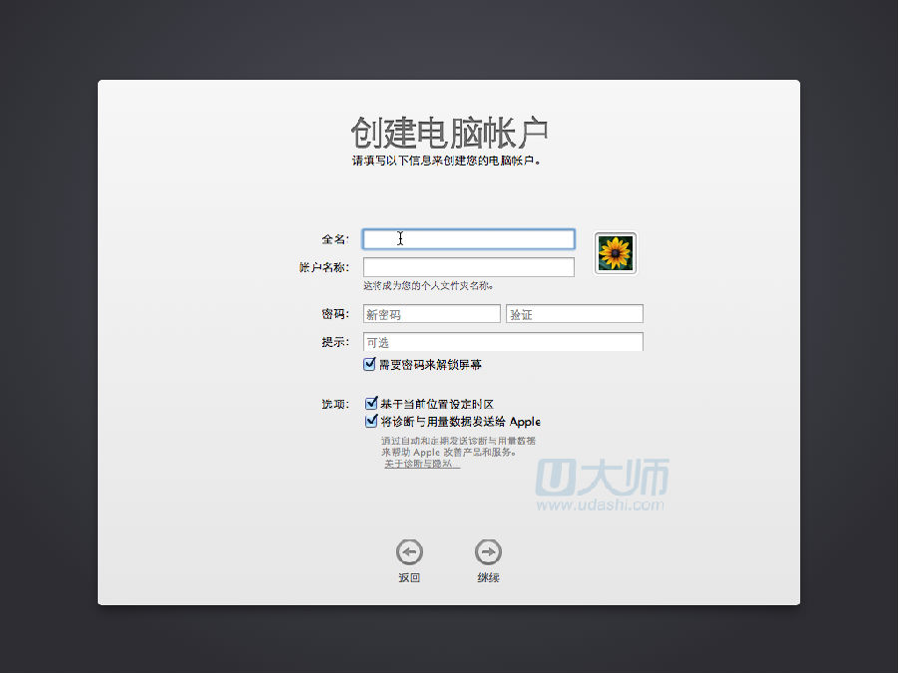Open the sunflower account picture chooser
The width and height of the screenshot is (898, 673).
[616, 253]
